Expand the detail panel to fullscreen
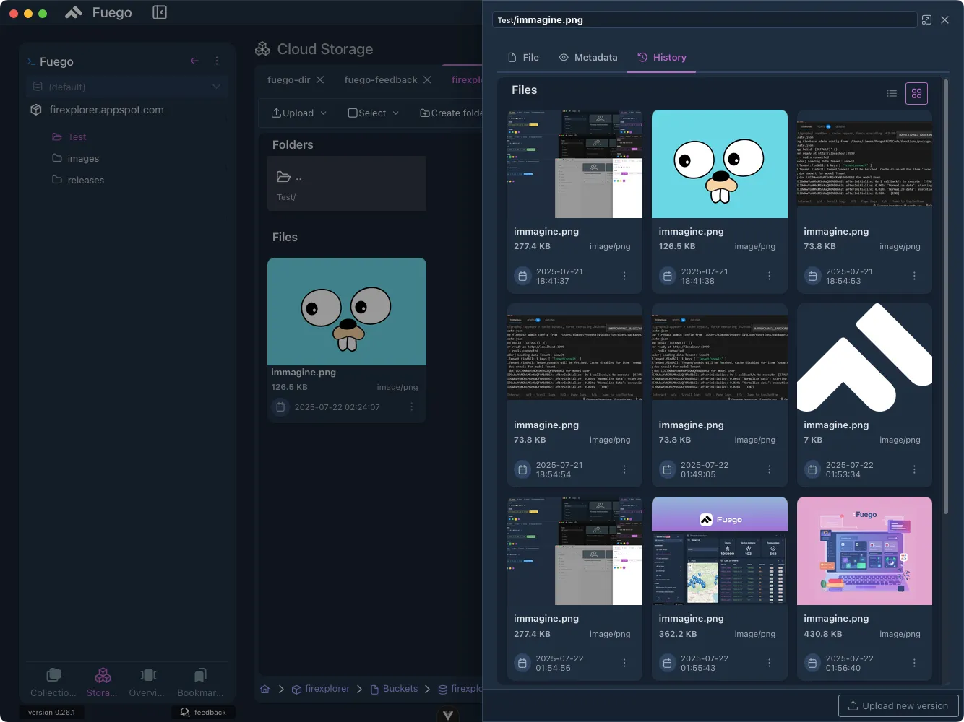The width and height of the screenshot is (964, 722). [x=926, y=20]
